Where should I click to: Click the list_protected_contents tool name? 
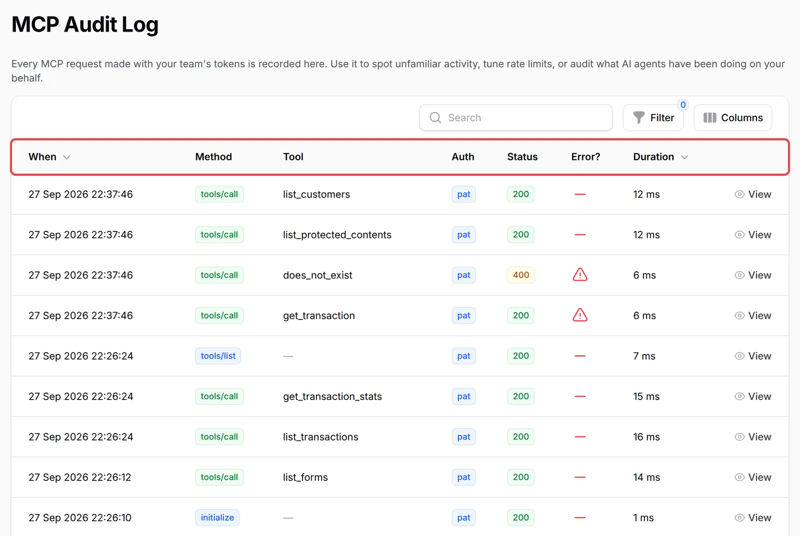pos(337,234)
